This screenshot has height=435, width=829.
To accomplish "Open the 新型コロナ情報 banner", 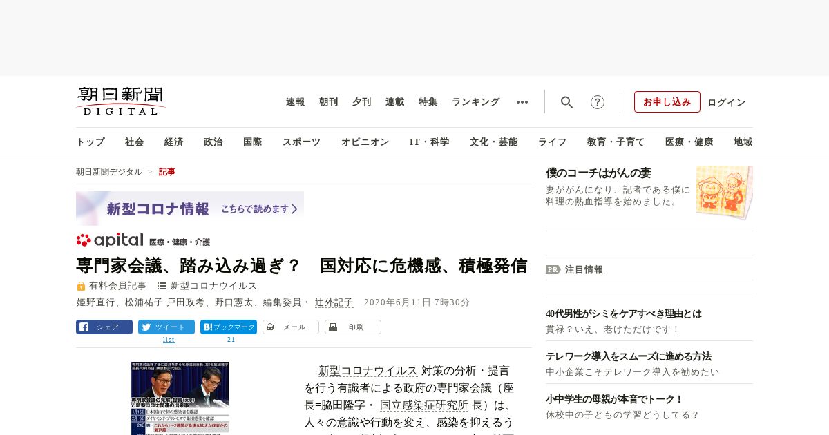I will pyautogui.click(x=190, y=209).
